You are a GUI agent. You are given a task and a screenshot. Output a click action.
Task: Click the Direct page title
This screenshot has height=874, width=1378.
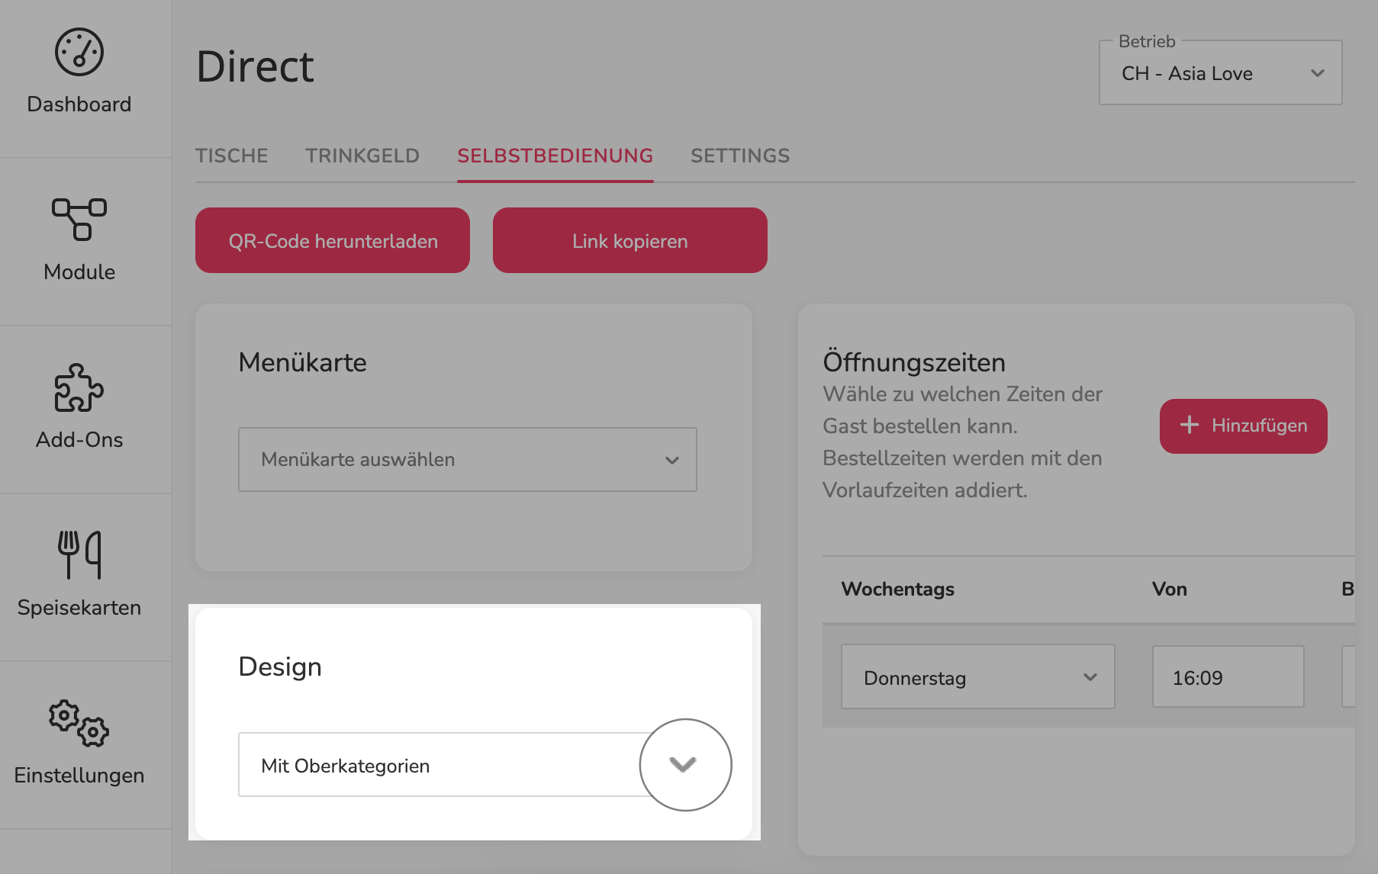(x=255, y=66)
